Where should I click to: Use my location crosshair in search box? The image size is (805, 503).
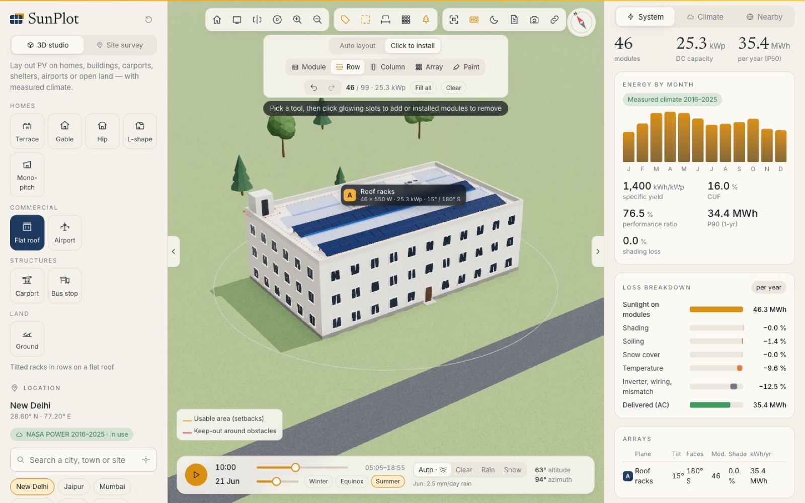[146, 460]
